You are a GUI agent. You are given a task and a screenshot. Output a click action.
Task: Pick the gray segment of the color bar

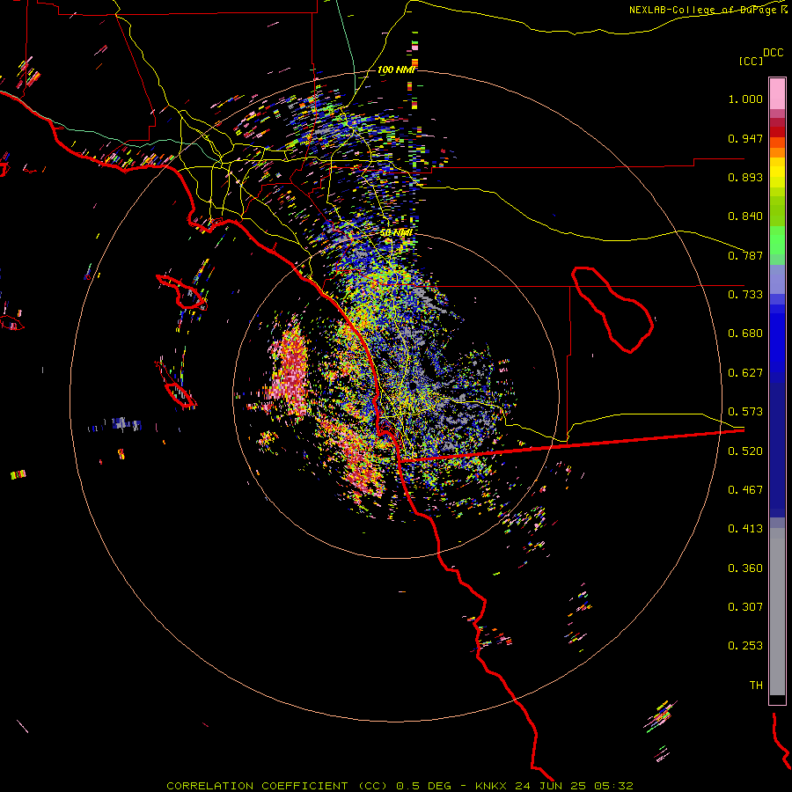click(777, 612)
